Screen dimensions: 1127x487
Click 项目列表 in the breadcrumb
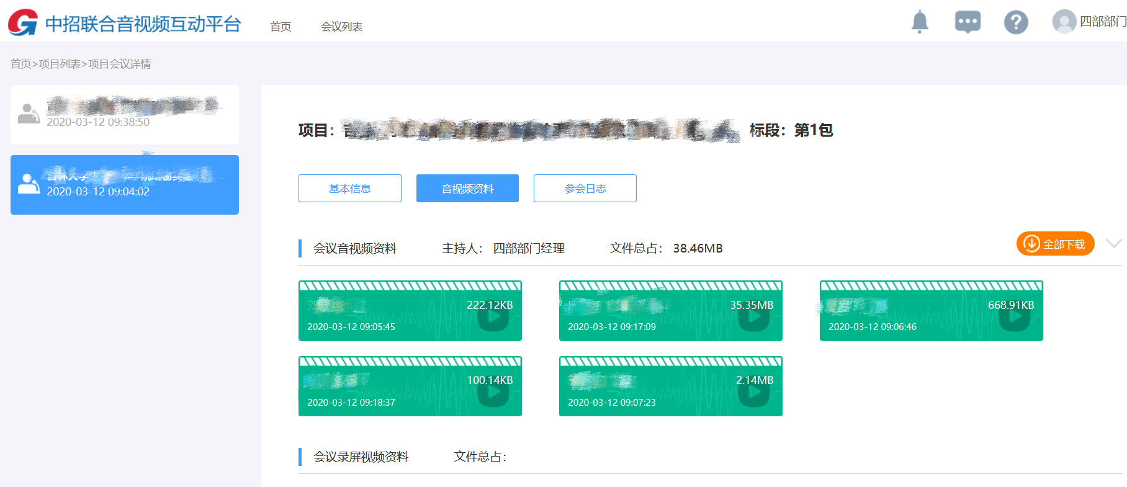(x=60, y=64)
